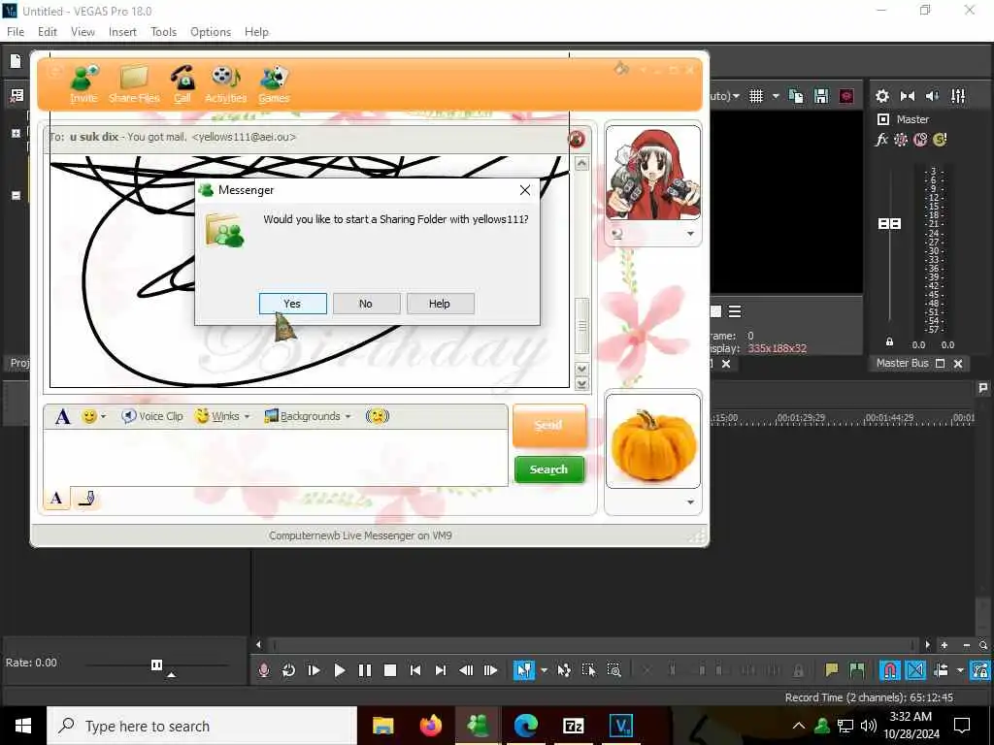Click the record microphone button
994x745 pixels.
click(264, 670)
